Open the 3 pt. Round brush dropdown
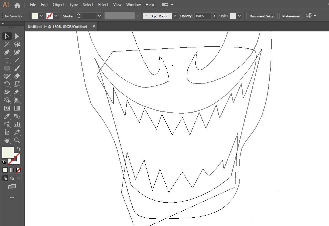This screenshot has height=226, width=329. (x=175, y=16)
